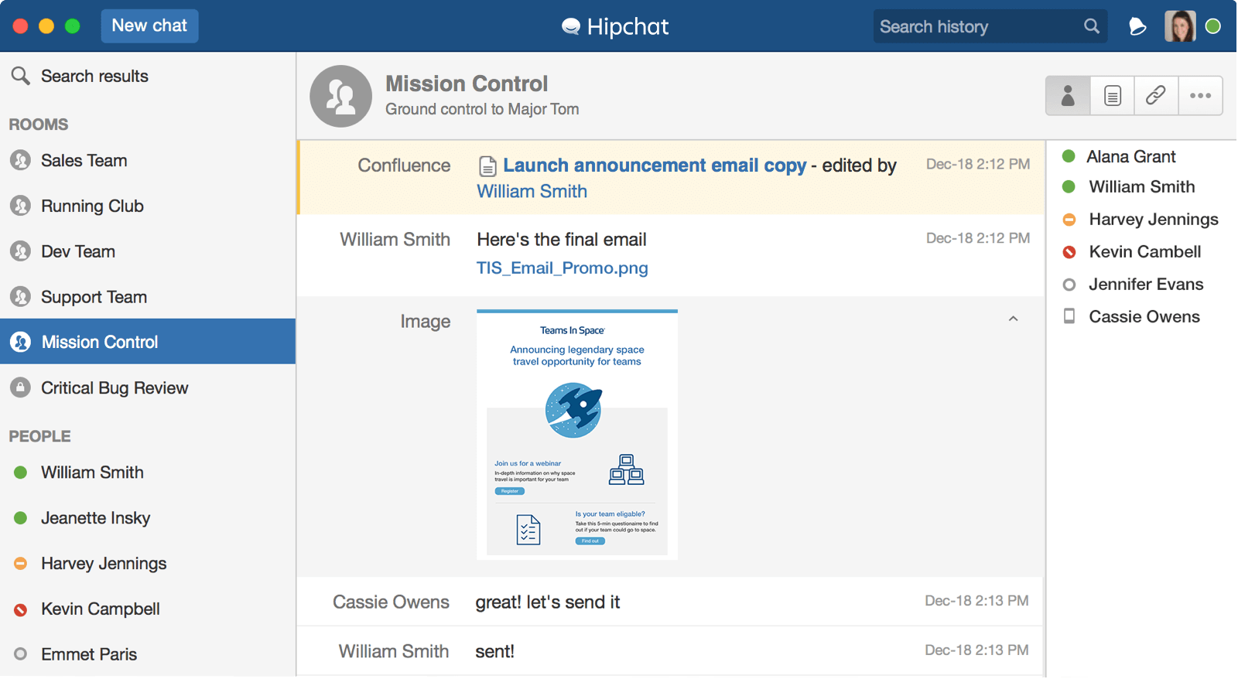Click Emmet Paris's offline status circle

tap(21, 654)
